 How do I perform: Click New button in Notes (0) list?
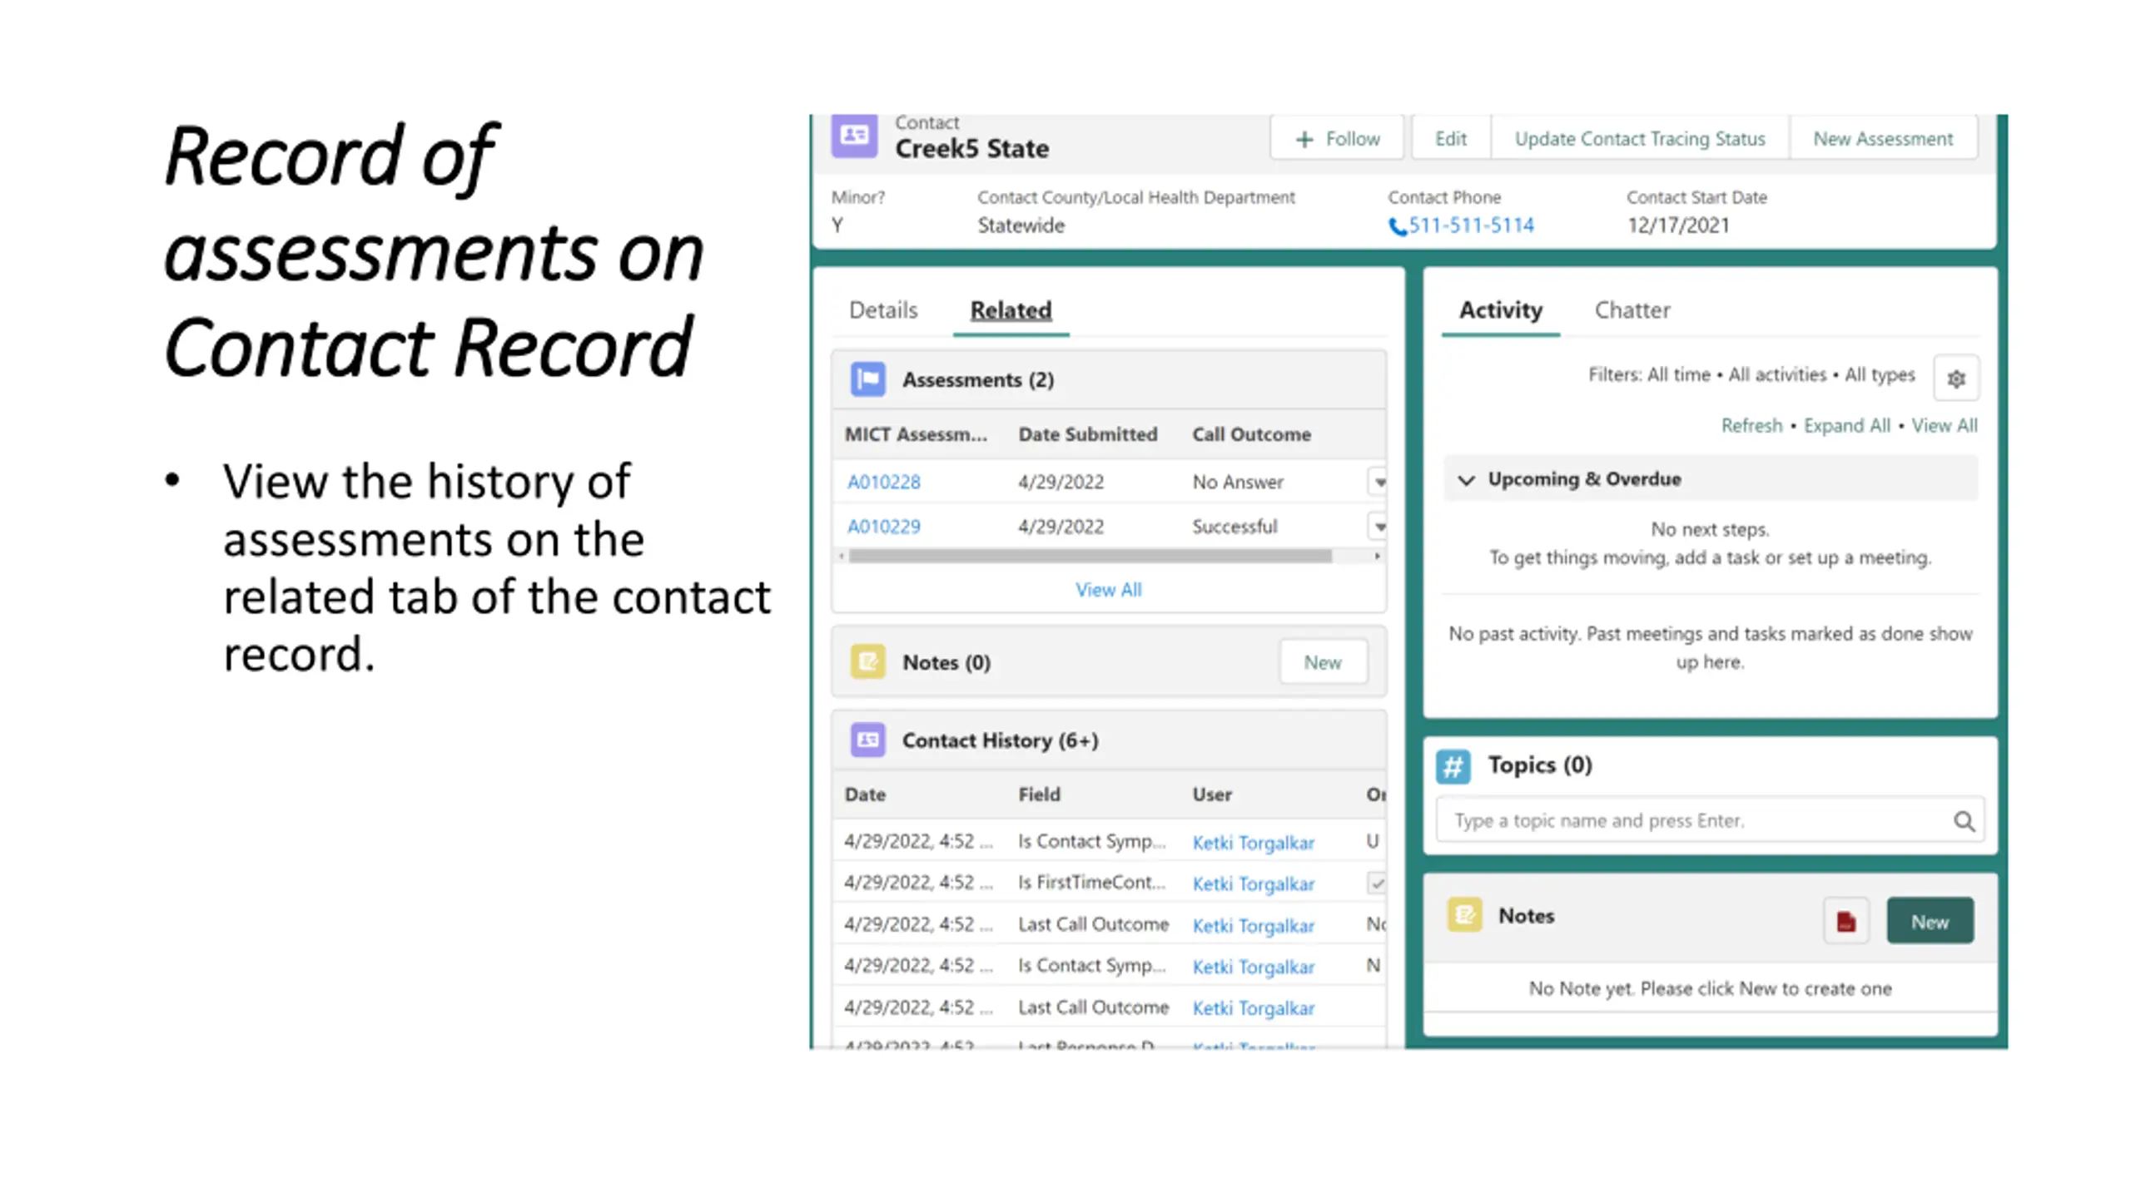tap(1322, 662)
